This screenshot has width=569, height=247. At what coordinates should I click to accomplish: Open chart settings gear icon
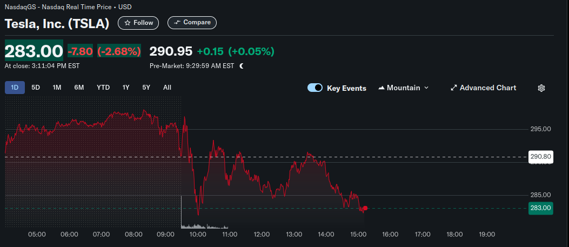pos(541,88)
